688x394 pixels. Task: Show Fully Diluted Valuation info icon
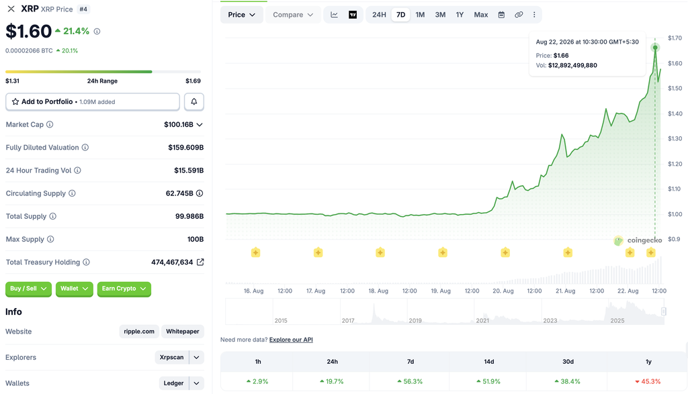tap(85, 147)
